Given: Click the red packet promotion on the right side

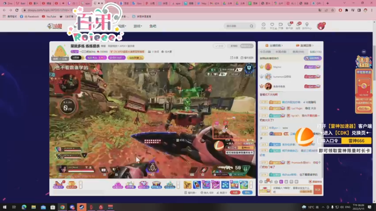Looking at the screenshot, I should [x=363, y=90].
